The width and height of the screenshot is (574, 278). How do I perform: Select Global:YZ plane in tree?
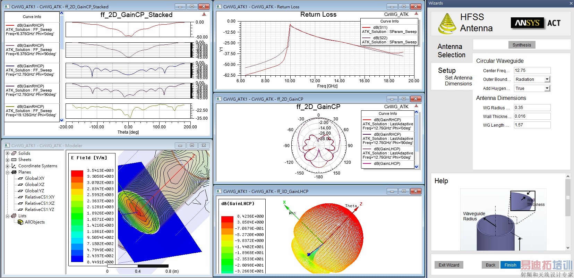pyautogui.click(x=35, y=191)
